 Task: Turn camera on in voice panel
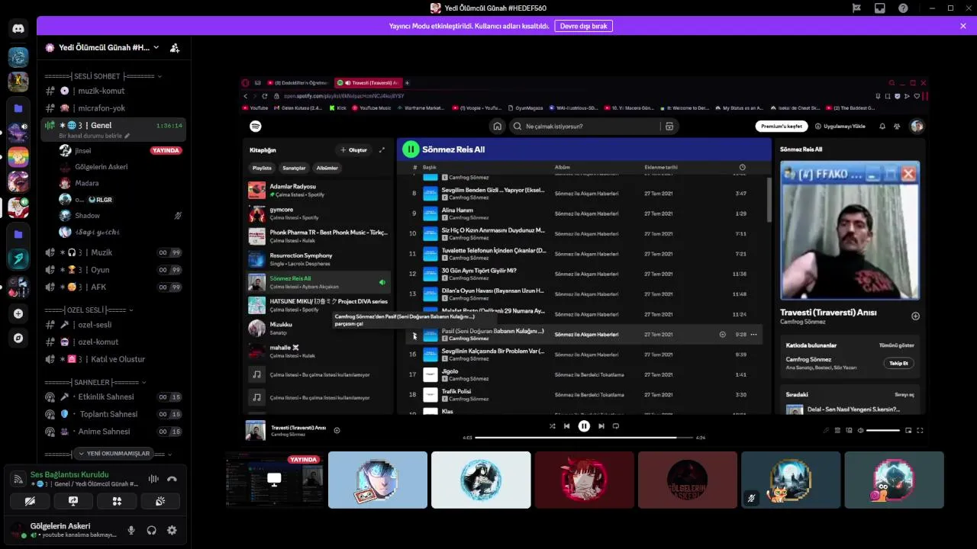(x=30, y=501)
